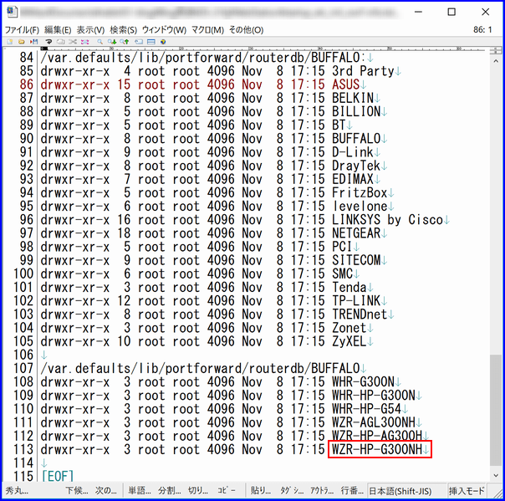Click the Search magnifier toolbar icon

tap(99, 42)
